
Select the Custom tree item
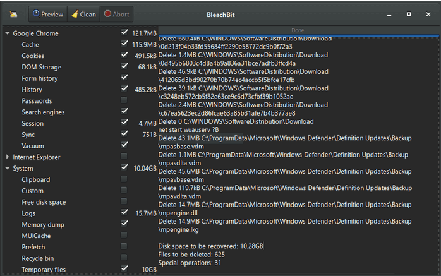coord(33,191)
